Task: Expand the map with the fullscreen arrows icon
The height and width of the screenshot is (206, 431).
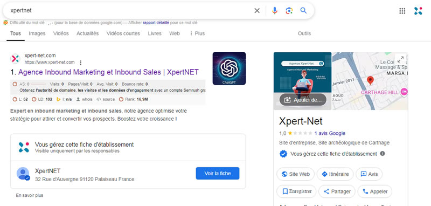Action: click(400, 59)
